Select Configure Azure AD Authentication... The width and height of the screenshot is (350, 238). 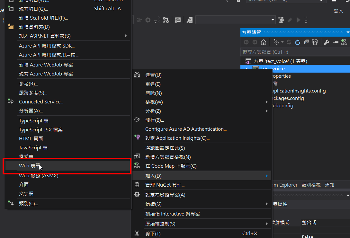pyautogui.click(x=202, y=129)
